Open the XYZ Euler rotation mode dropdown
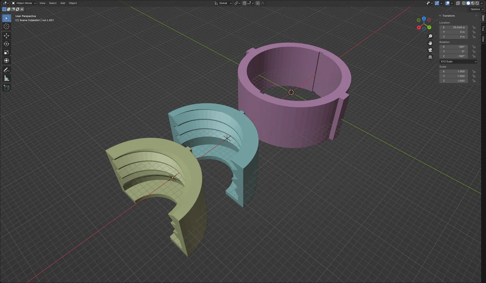 (458, 62)
